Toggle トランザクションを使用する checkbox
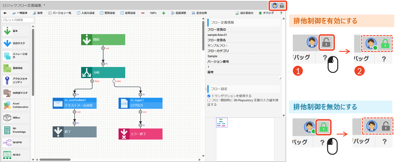 point(209,96)
